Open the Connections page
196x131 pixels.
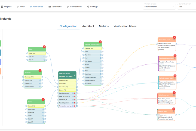(x=74, y=7)
